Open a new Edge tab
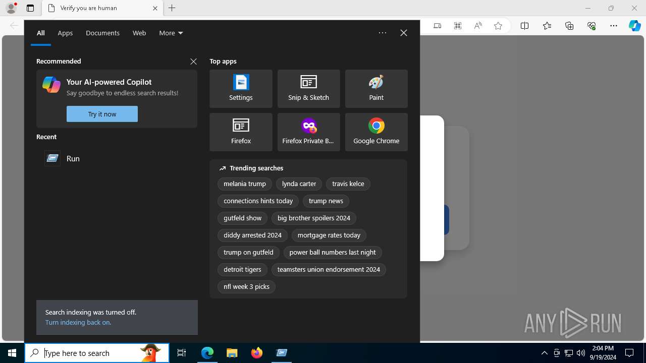Screen dimensions: 646x363 point(172,8)
